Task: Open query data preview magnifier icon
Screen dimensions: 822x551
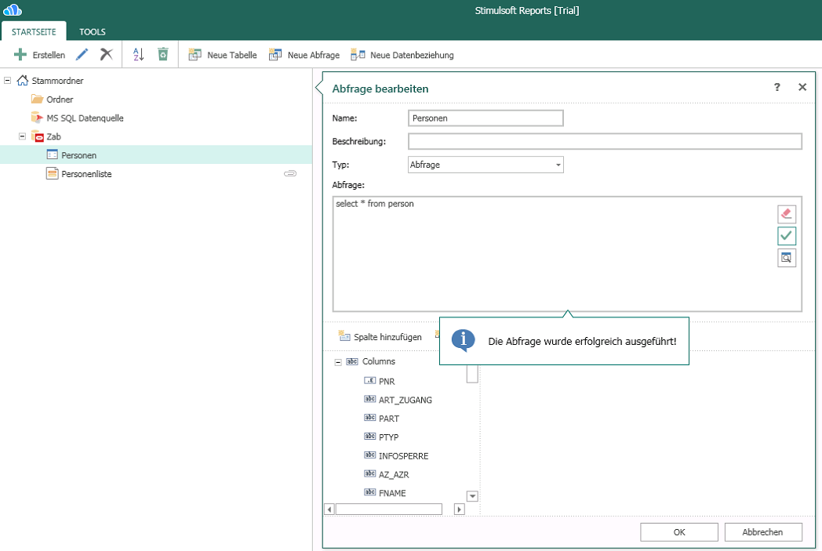Action: point(787,258)
